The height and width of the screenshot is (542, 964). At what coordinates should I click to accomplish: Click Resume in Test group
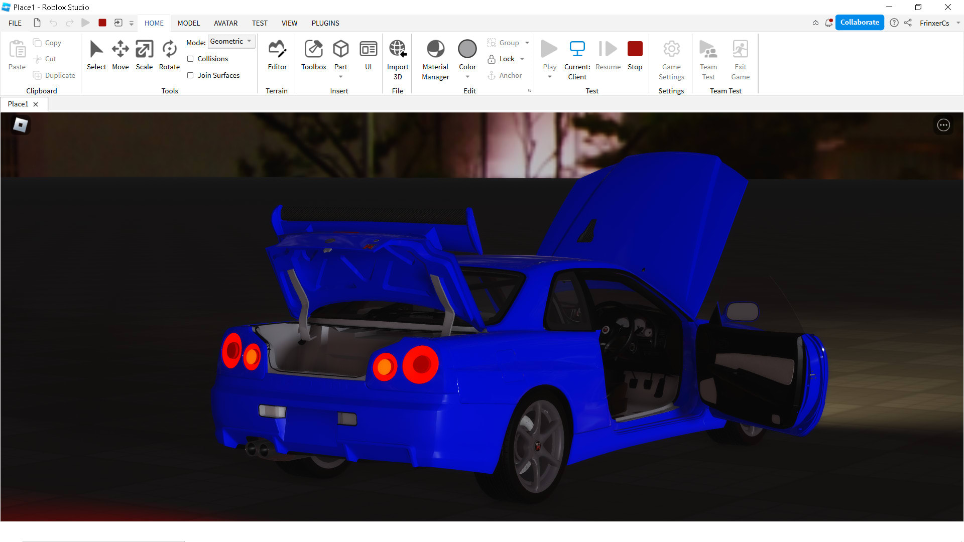point(608,55)
